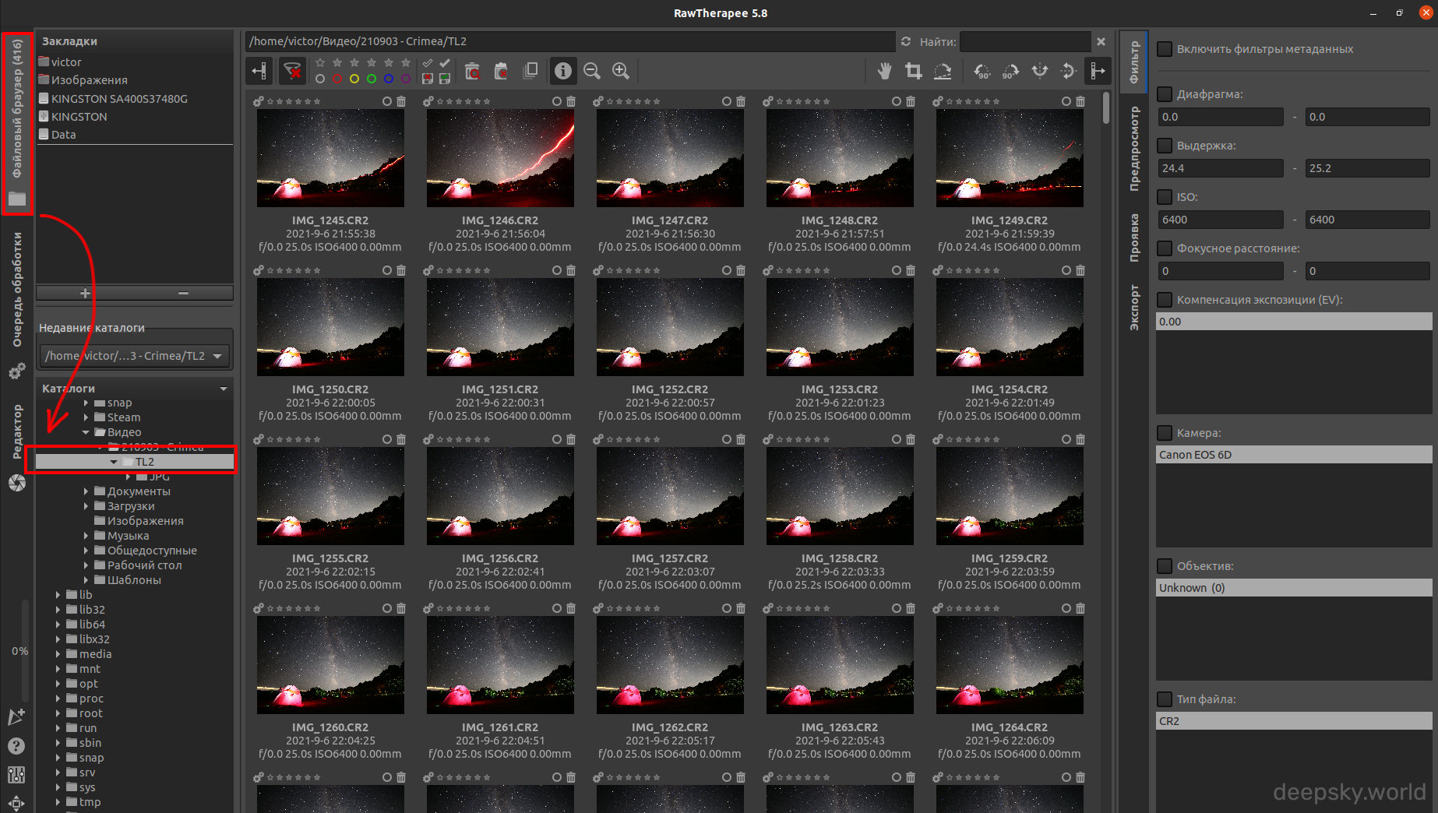Enable the metadata filters checkbox
The height and width of the screenshot is (813, 1438).
(1165, 49)
